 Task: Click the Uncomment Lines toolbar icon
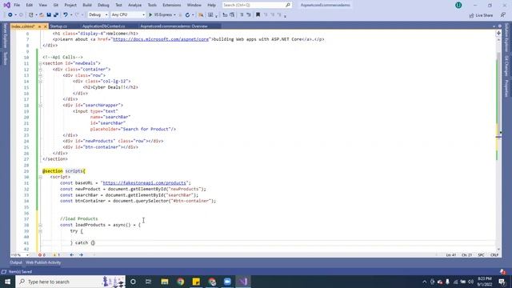tap(249, 15)
